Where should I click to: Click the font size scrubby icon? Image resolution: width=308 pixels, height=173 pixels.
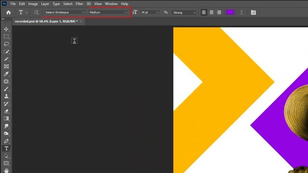tap(135, 12)
